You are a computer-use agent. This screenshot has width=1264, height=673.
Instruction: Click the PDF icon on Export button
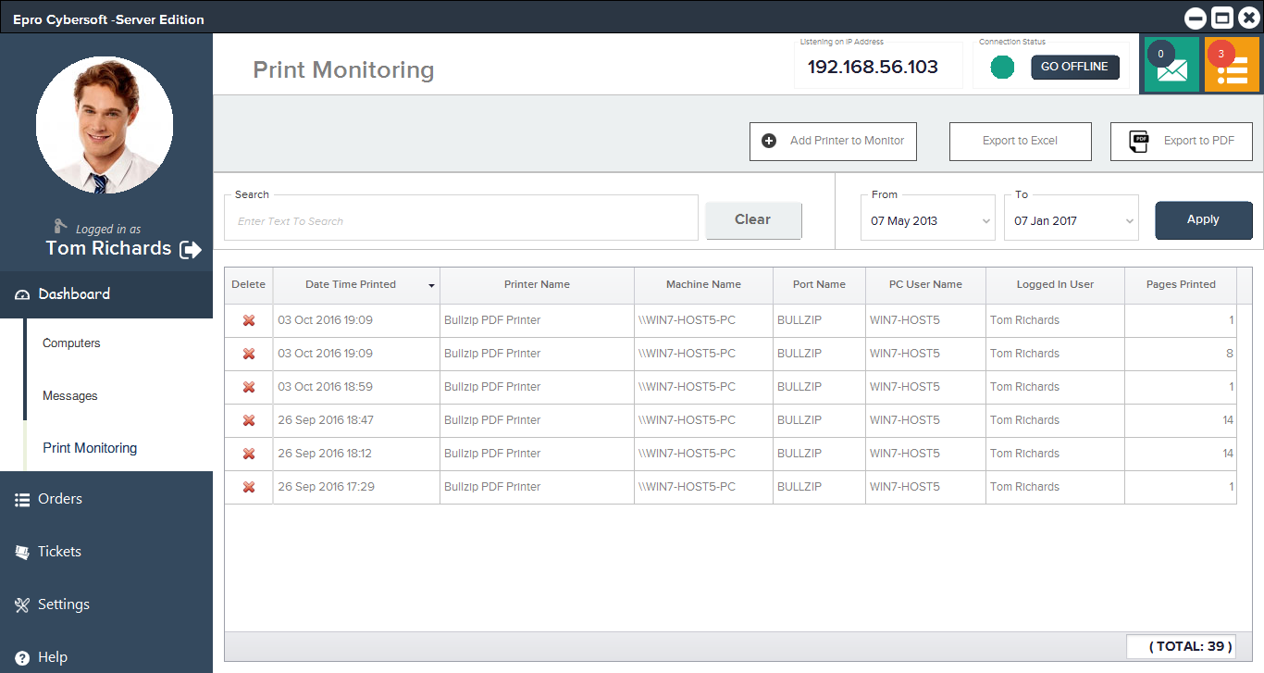[1139, 141]
